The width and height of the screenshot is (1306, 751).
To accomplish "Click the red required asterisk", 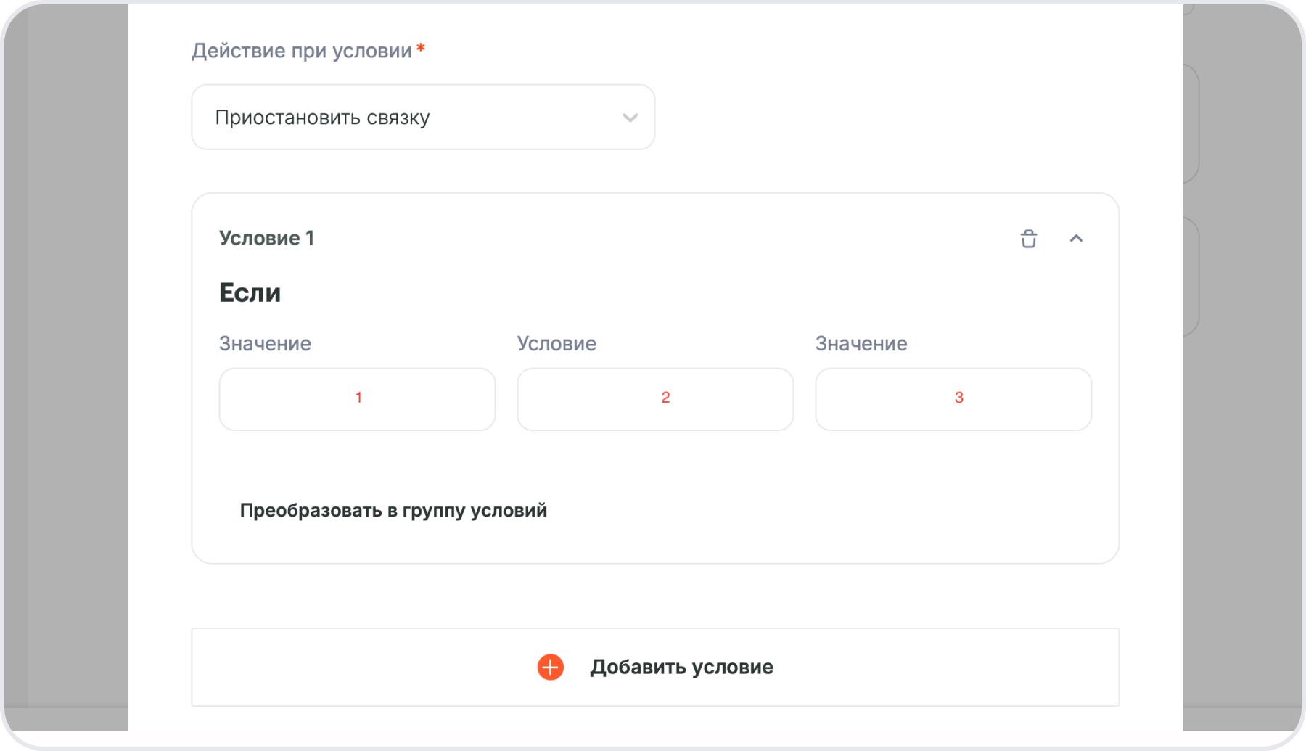I will click(x=421, y=49).
